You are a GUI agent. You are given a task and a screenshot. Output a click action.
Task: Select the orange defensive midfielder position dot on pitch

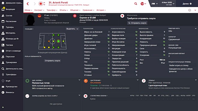click(x=49, y=41)
